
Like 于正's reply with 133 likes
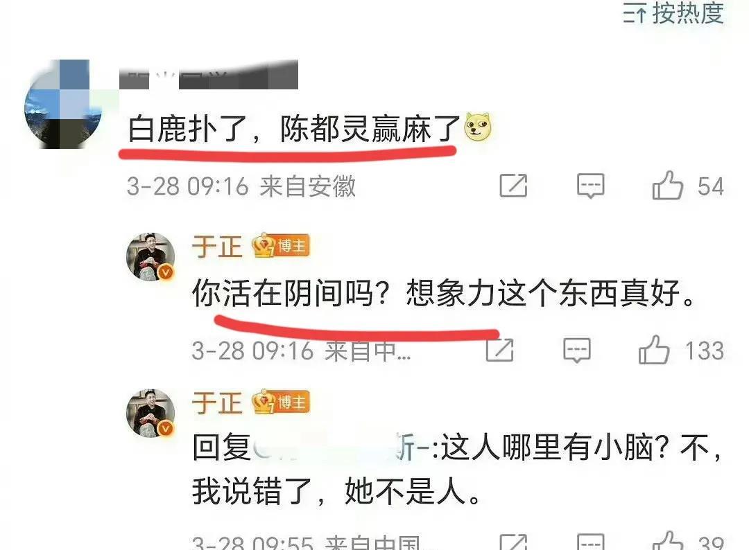653,350
